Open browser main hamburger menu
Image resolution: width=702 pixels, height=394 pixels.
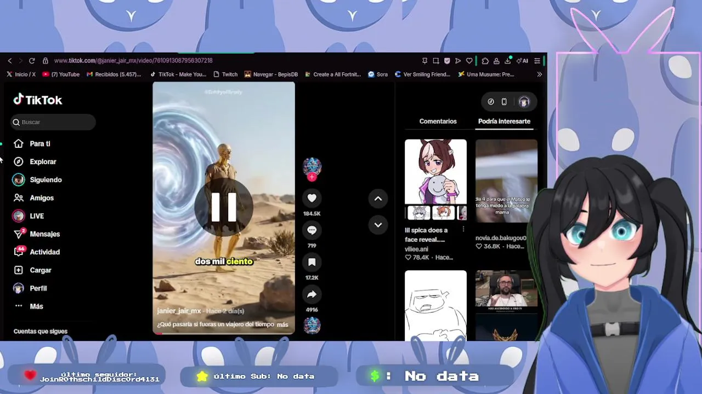coord(537,61)
